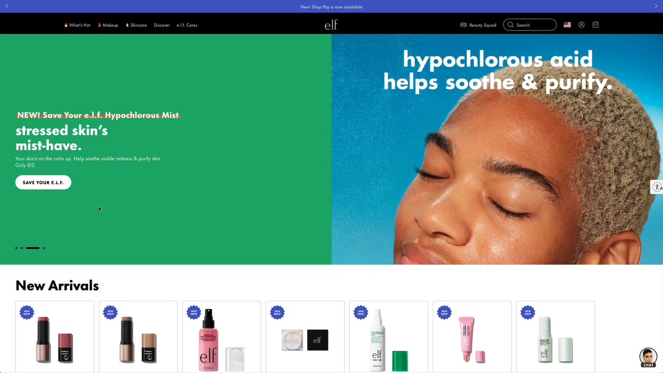Viewport: 663px width, 373px height.
Task: Open the white mist with green cap product
Action: coord(388,337)
